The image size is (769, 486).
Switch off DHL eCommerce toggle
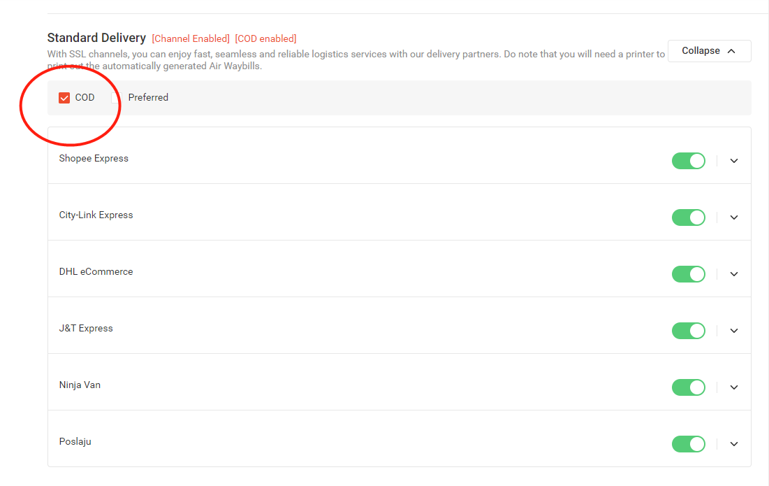(689, 274)
